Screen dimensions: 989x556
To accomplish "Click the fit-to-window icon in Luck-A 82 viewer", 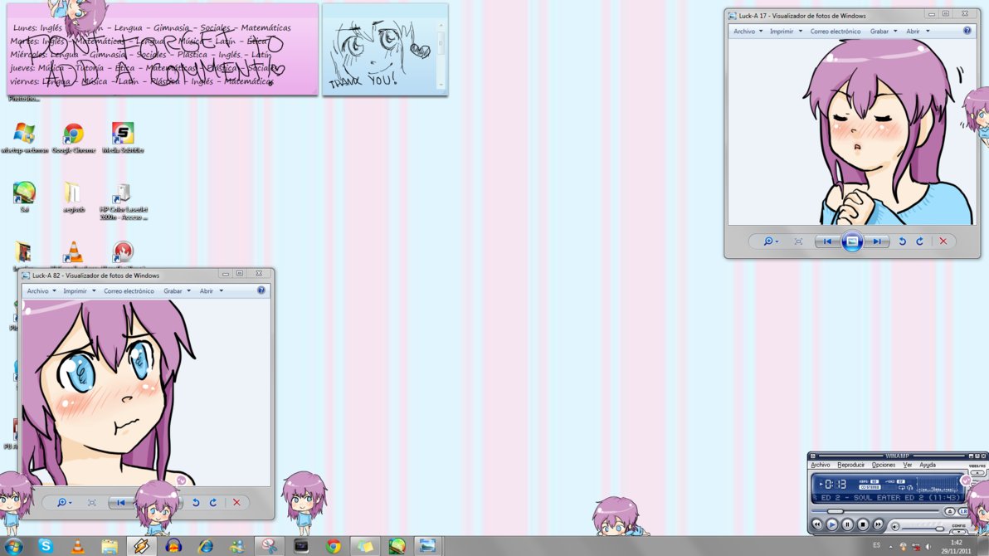I will [x=93, y=502].
